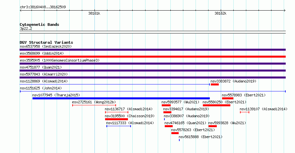
Task: Select the thin blue line under nsv1128869
Action: coord(115,84)
